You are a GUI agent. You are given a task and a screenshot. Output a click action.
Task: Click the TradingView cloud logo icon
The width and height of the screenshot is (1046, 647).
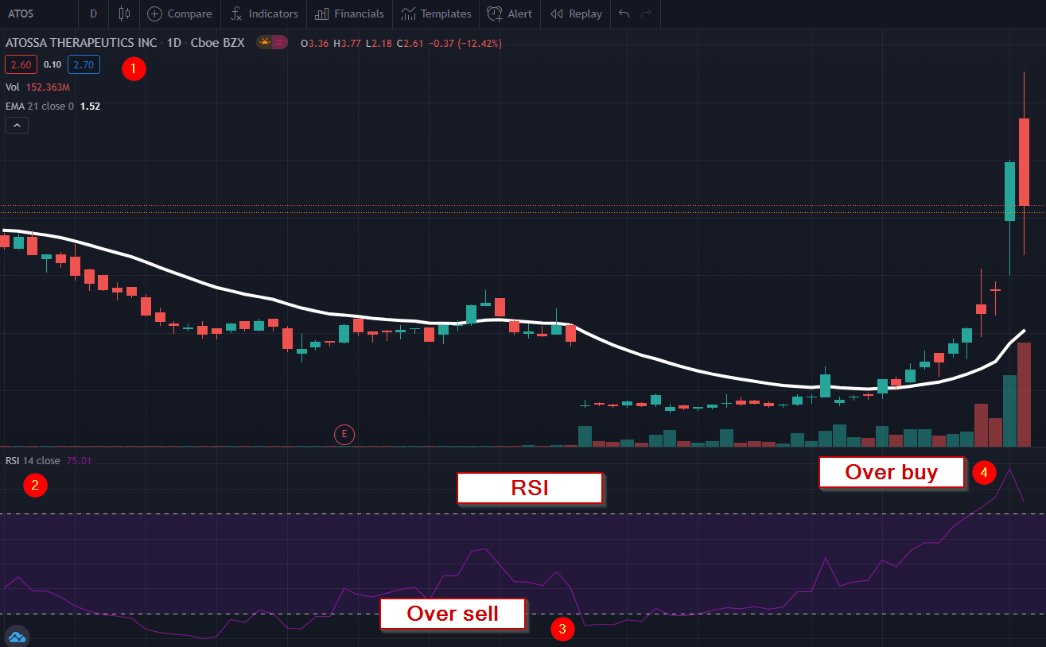(17, 637)
